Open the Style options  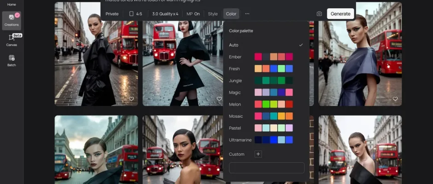[213, 14]
